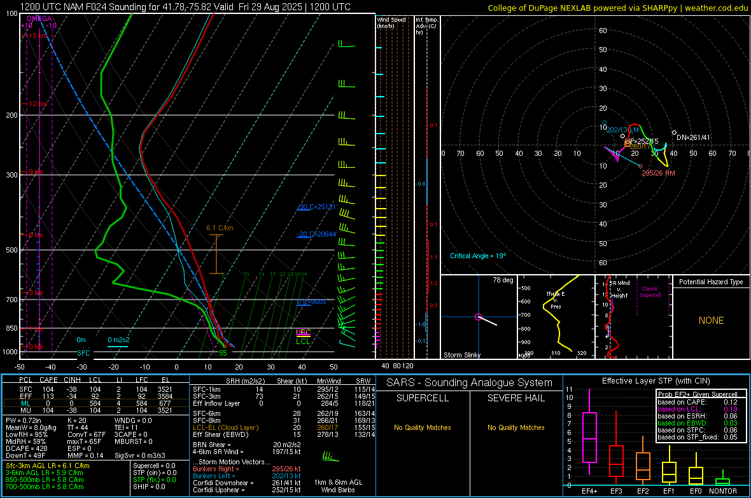Click 'No Quality Matches' under SUPERCELL
Viewport: 751px width, 498px height.
coord(423,427)
